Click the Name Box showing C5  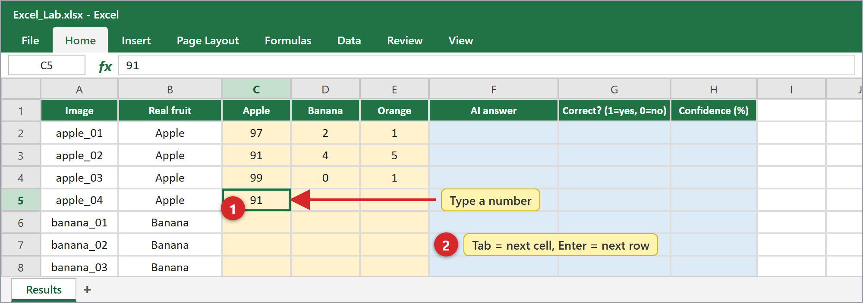(47, 65)
